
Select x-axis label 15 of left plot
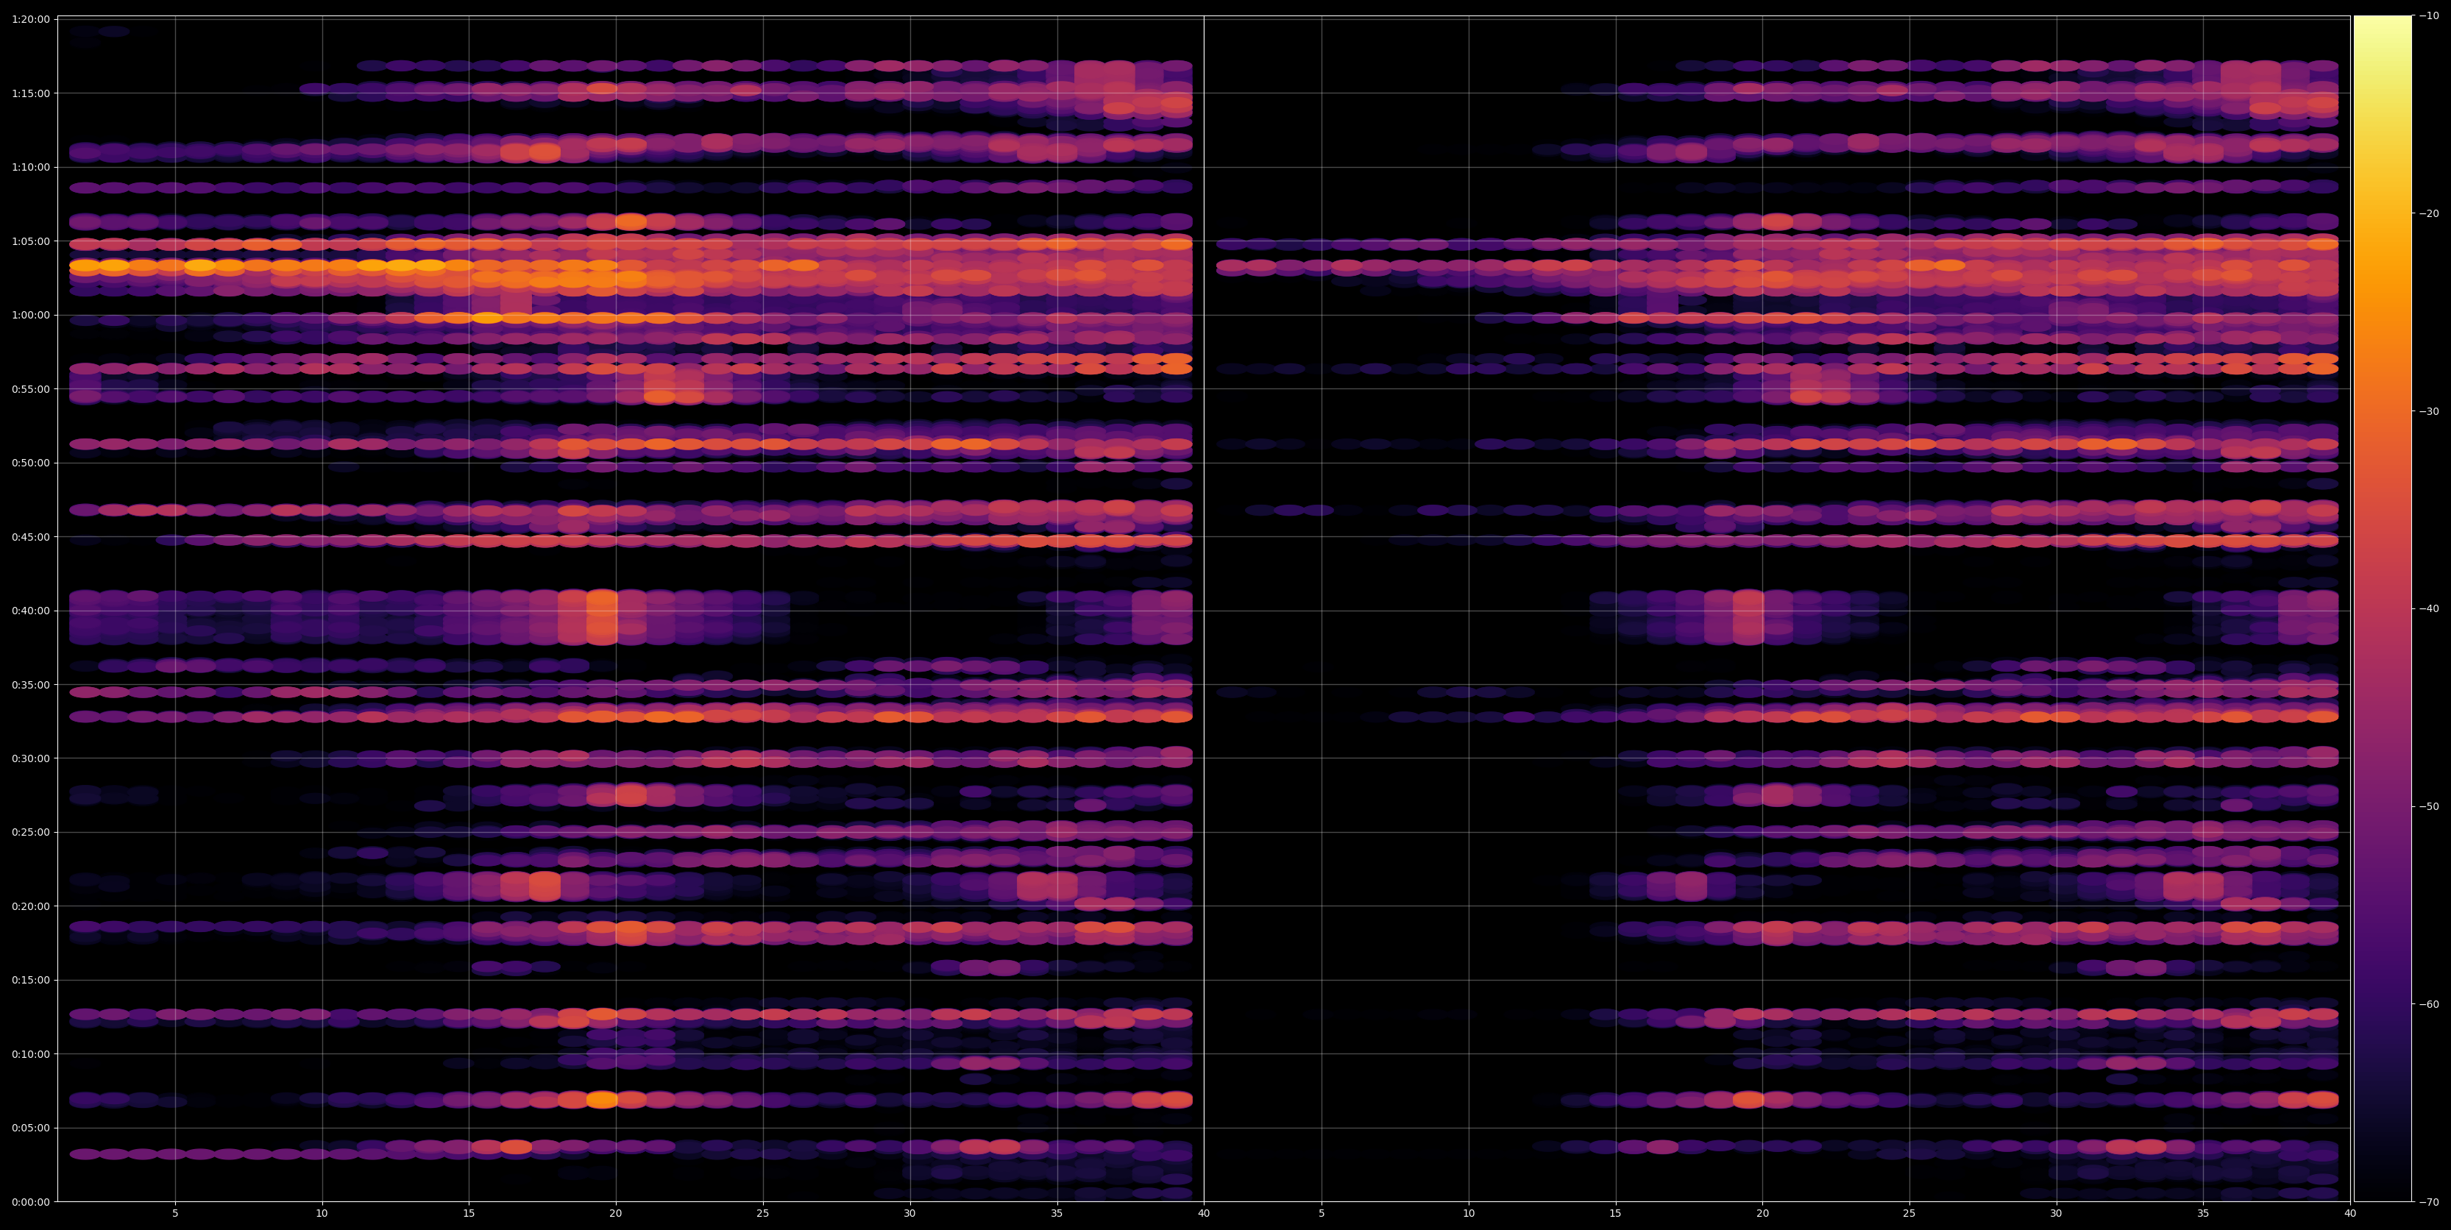pos(469,1214)
